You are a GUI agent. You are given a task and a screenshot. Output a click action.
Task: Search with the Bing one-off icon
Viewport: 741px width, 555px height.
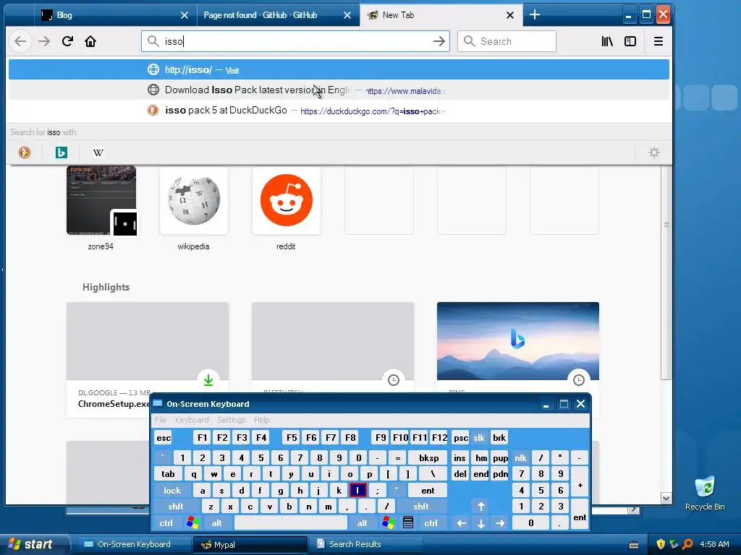(62, 152)
